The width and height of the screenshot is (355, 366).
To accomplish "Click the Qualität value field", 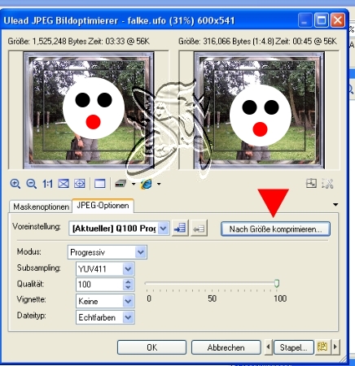I will (x=99, y=285).
